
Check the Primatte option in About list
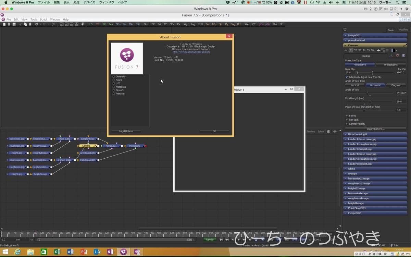(x=114, y=94)
